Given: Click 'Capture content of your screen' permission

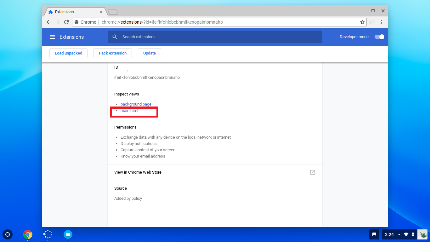Looking at the screenshot, I should (x=148, y=150).
